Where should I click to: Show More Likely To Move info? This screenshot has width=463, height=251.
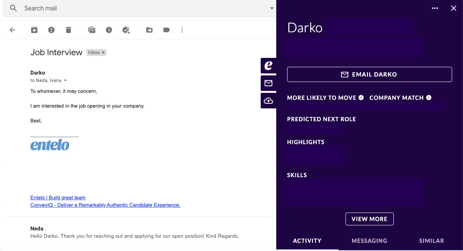(x=361, y=98)
